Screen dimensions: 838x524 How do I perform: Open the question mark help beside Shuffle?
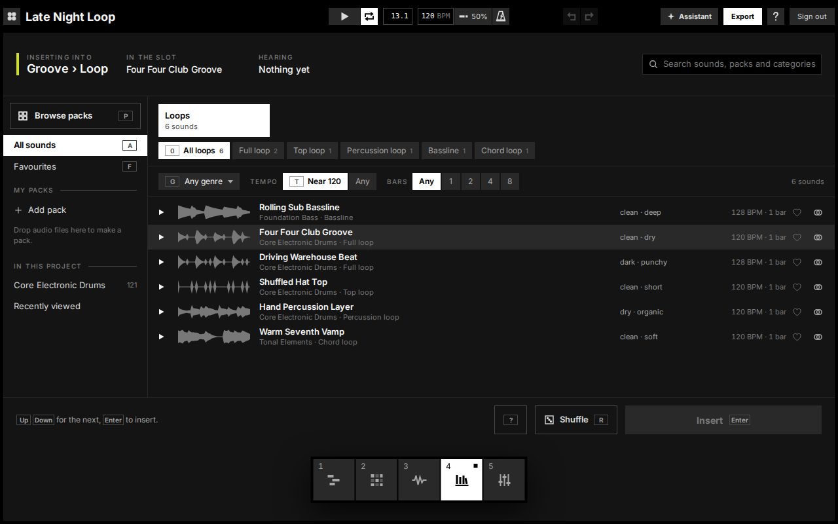point(511,420)
